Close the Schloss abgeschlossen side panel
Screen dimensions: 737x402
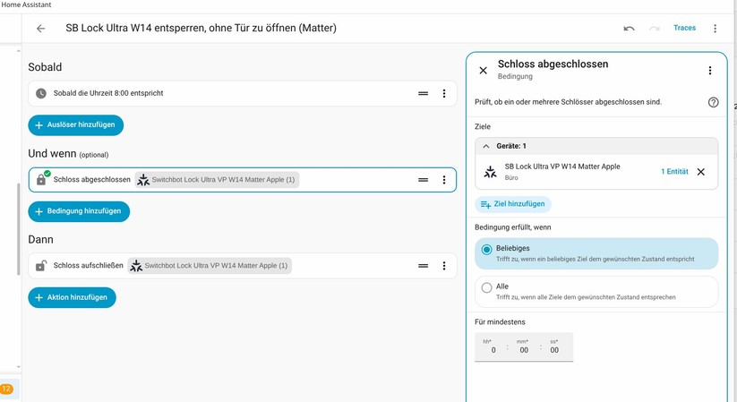click(483, 71)
